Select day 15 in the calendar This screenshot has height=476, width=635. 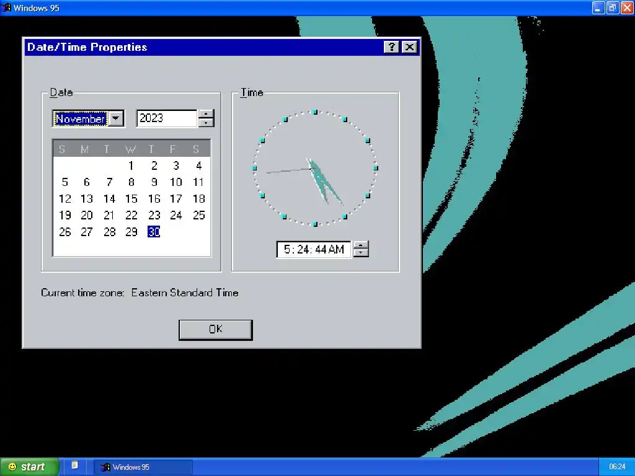point(131,199)
